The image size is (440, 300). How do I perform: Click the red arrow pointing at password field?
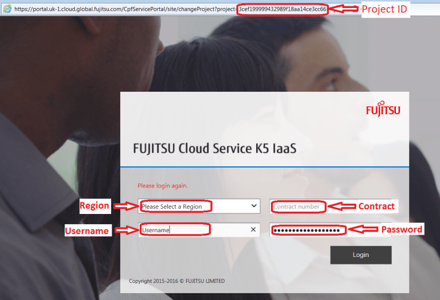364,229
